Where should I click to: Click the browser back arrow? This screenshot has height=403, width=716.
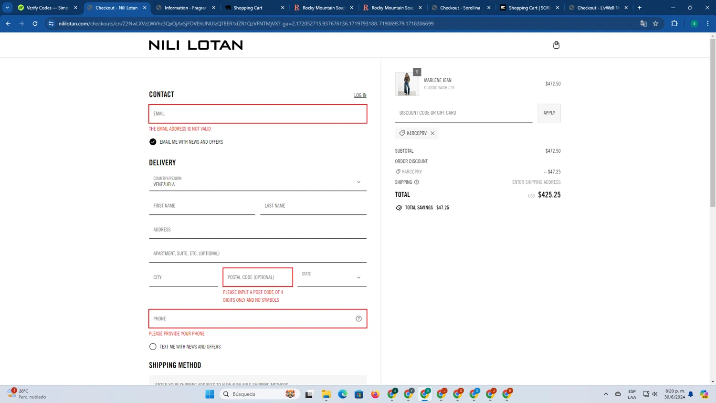(x=8, y=23)
